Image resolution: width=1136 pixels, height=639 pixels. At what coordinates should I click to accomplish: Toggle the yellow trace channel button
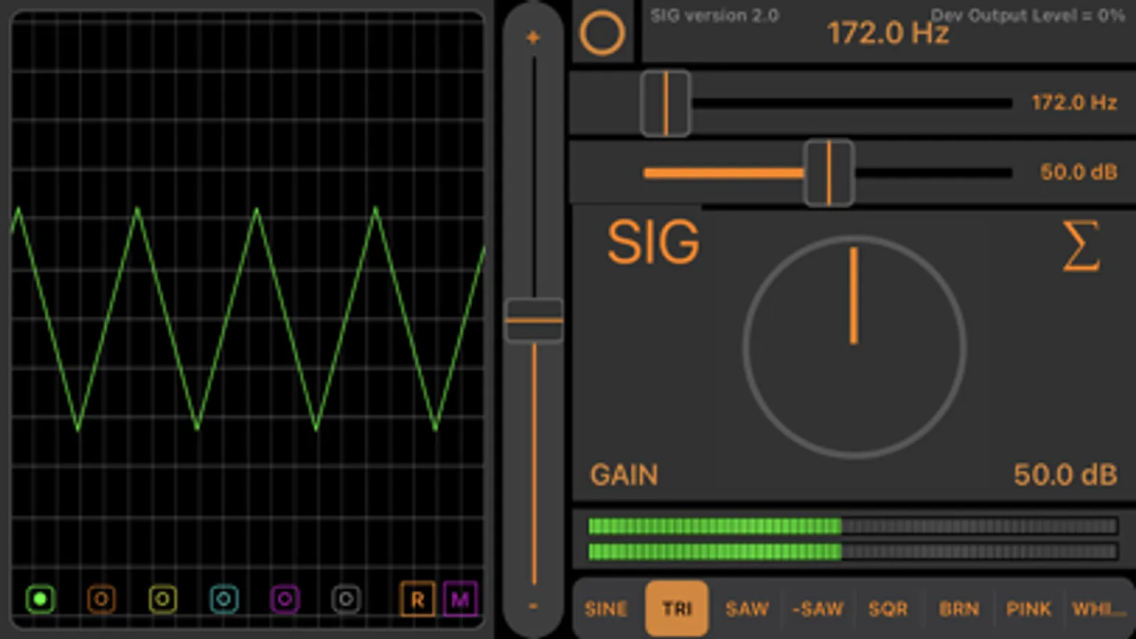point(163,599)
